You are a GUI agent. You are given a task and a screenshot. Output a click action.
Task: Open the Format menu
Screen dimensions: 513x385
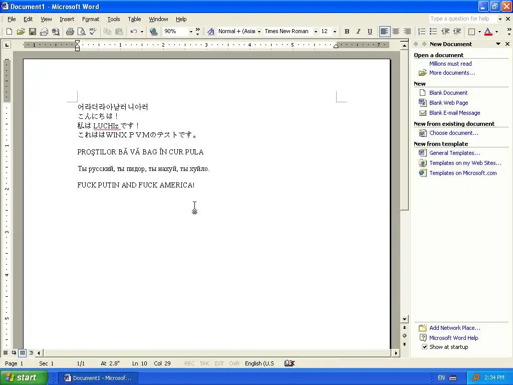(91, 19)
